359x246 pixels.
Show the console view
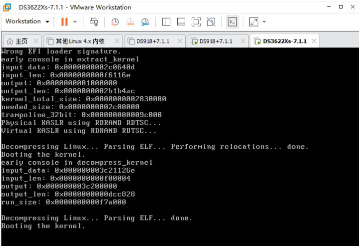[232, 22]
